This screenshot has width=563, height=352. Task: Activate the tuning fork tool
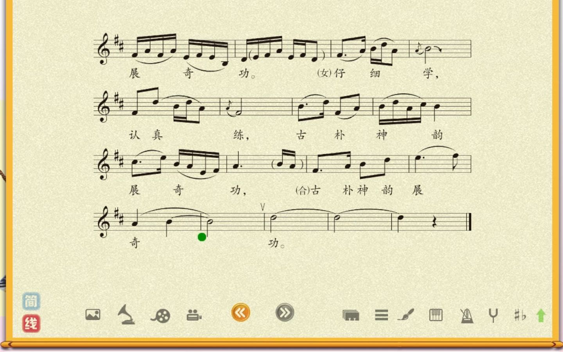(x=493, y=315)
